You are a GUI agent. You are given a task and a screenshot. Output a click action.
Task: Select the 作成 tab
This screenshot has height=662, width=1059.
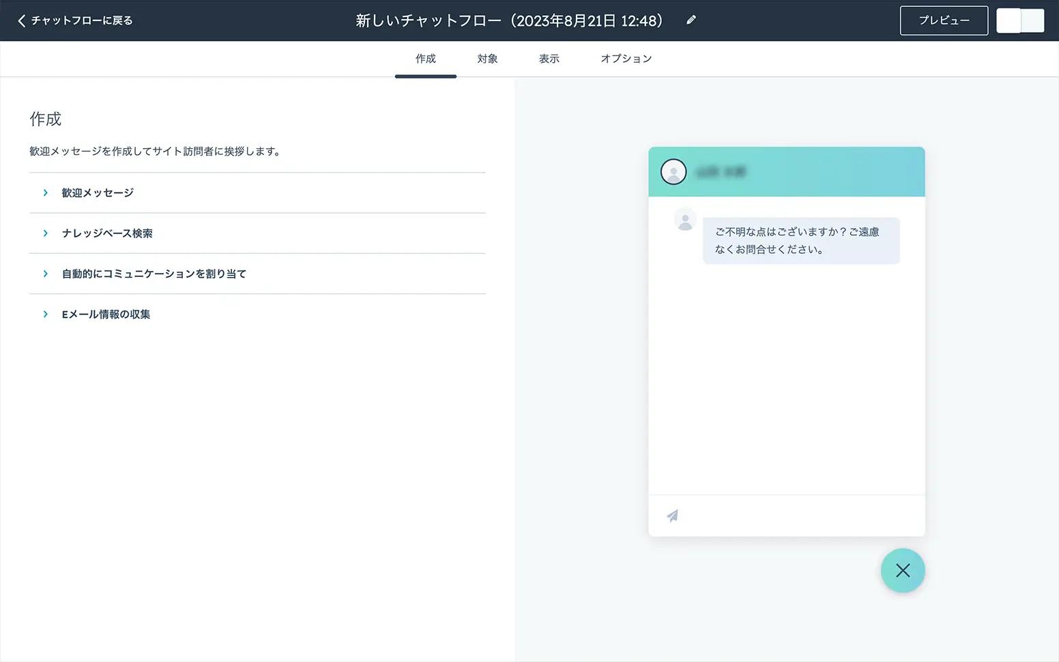point(426,59)
